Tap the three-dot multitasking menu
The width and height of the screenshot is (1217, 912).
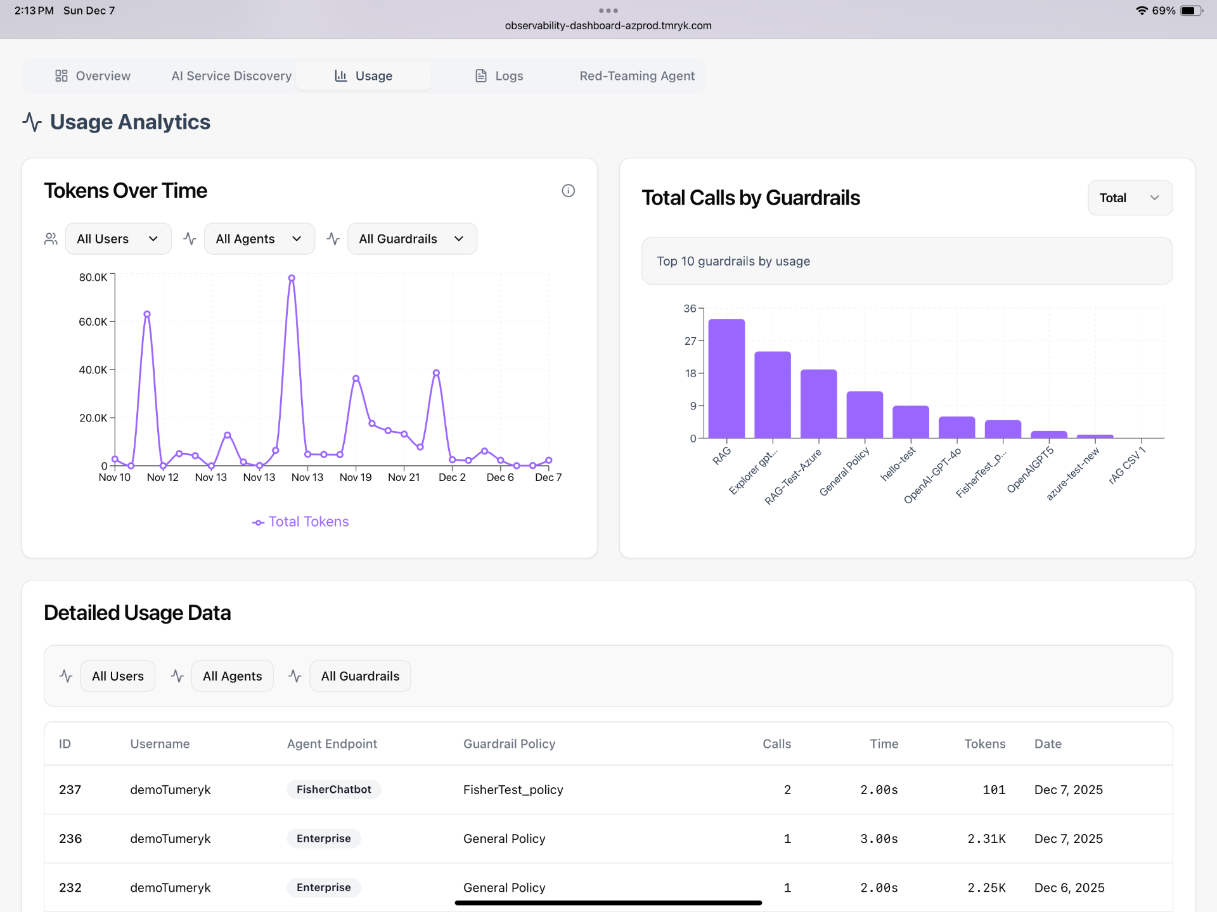pos(608,10)
